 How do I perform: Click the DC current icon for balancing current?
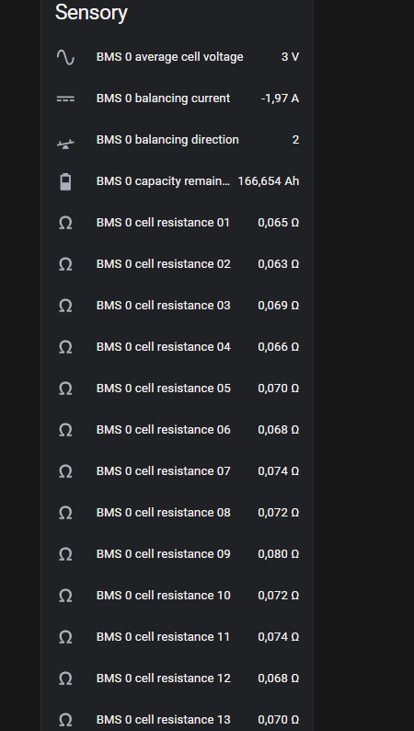point(65,99)
